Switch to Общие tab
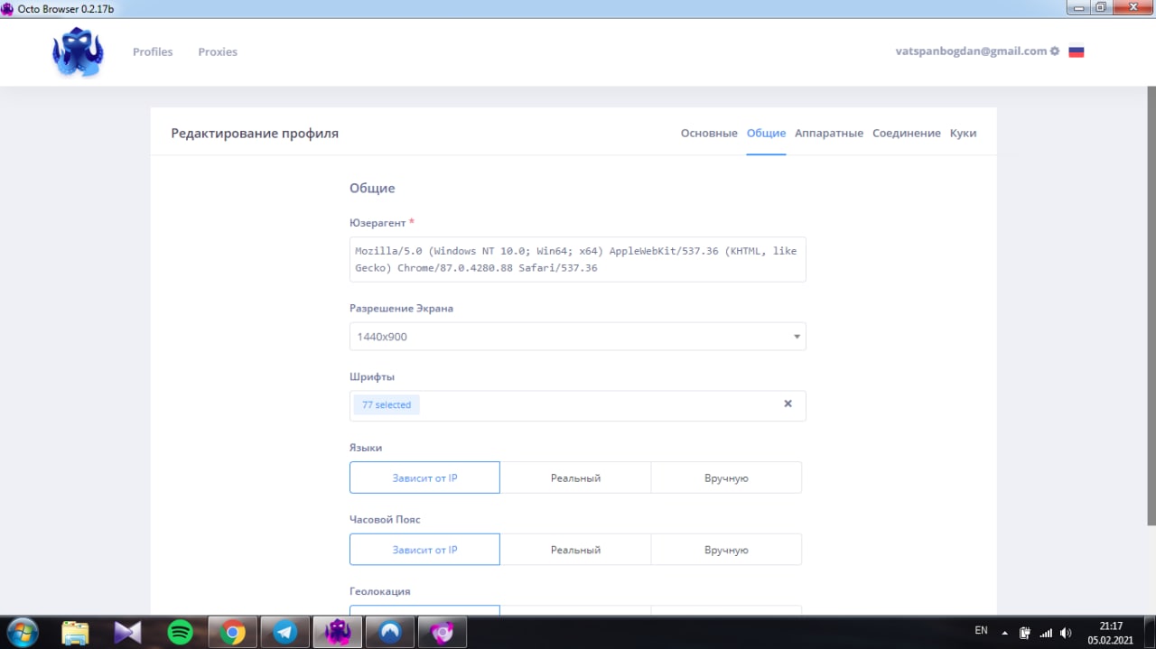The image size is (1156, 649). (766, 133)
